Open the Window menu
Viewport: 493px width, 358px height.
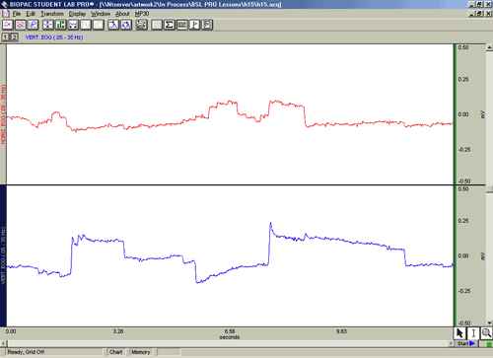click(x=101, y=14)
